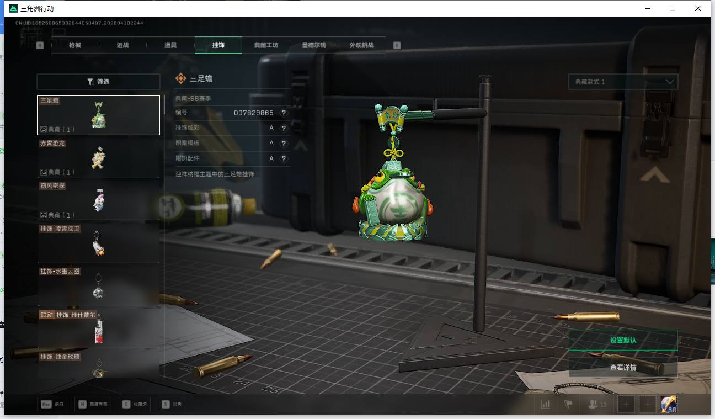
Task: Click the previous-tab key icon before 枪械
Action: 40,45
